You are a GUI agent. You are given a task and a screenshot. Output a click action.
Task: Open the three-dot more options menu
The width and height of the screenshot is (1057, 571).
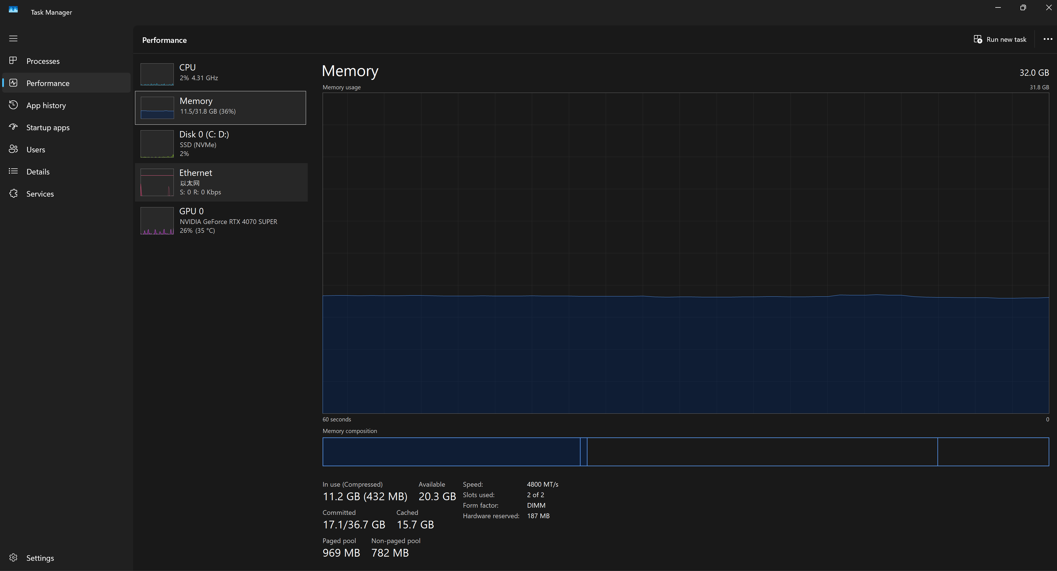click(x=1048, y=39)
